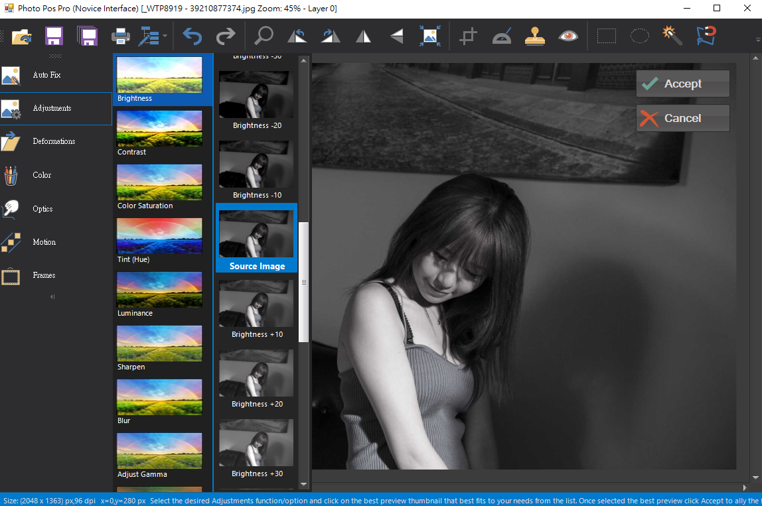This screenshot has width=762, height=506.
Task: Select the Color Saturation adjustment thumbnail
Action: coord(159,182)
